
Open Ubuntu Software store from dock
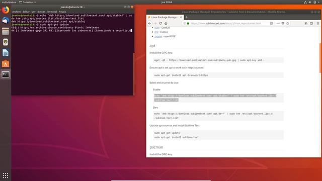(x=6, y=64)
